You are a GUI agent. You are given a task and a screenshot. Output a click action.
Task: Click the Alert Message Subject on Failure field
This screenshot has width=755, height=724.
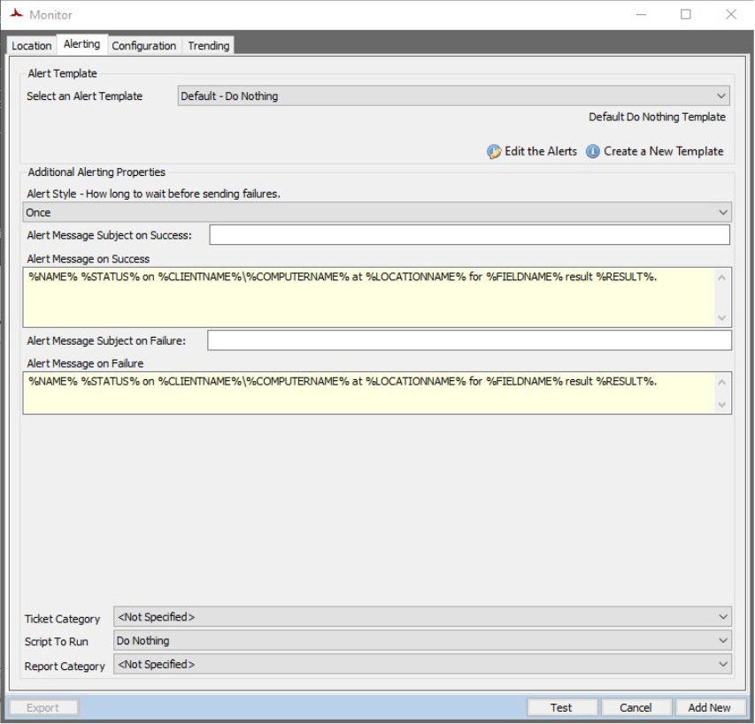(x=469, y=340)
